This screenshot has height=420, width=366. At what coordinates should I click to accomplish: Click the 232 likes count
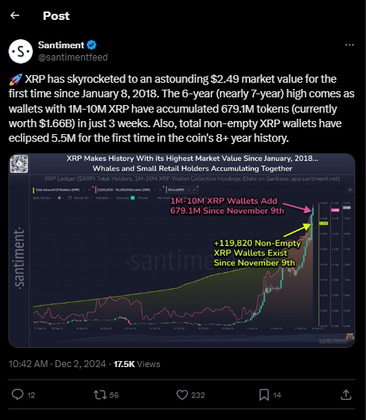tap(198, 395)
